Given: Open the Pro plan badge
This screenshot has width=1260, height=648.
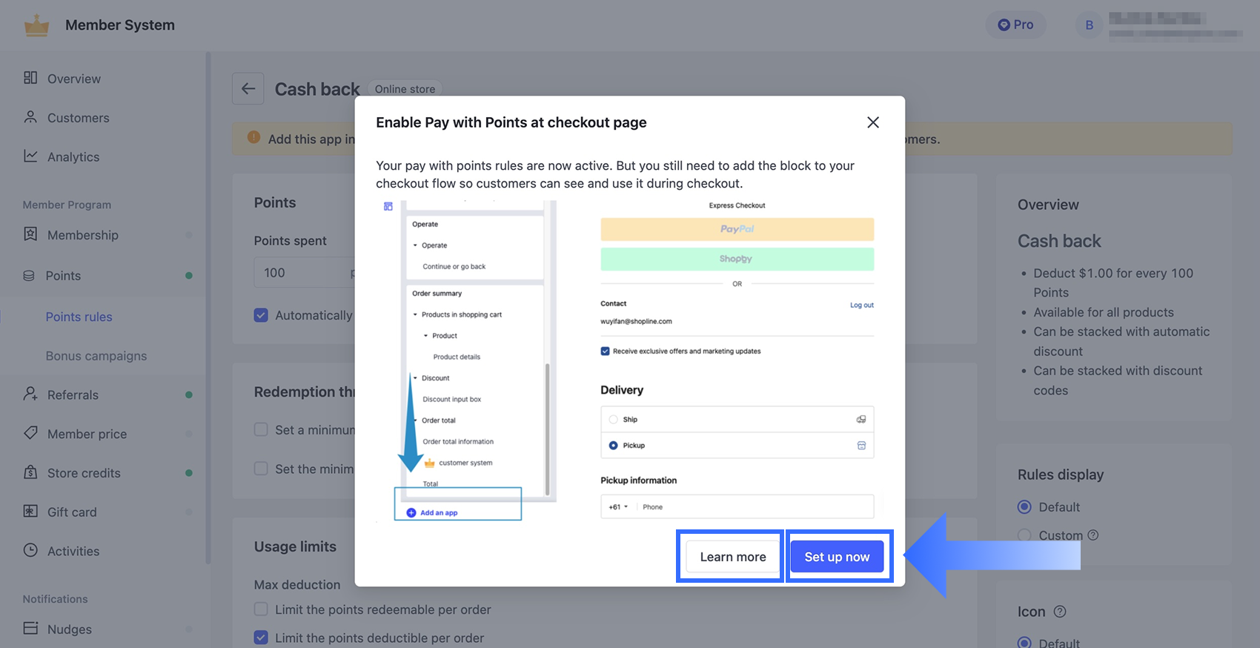Looking at the screenshot, I should tap(1015, 24).
